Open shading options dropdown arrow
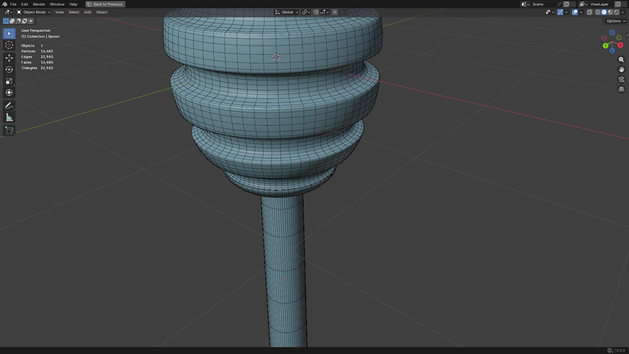 click(x=623, y=12)
